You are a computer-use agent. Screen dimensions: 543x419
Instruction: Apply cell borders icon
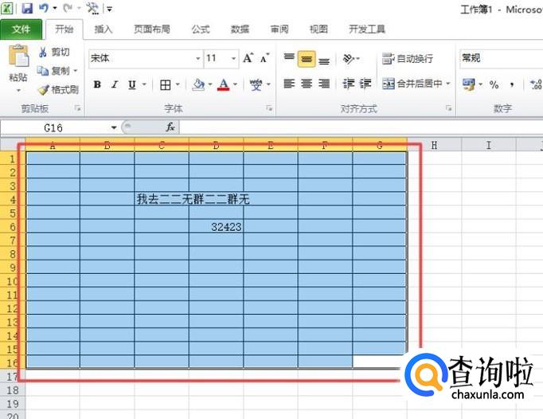point(165,84)
